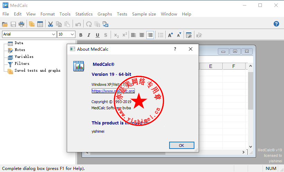Click the bullet list icon
Viewport: 284px width, 172px height.
pyautogui.click(x=161, y=35)
